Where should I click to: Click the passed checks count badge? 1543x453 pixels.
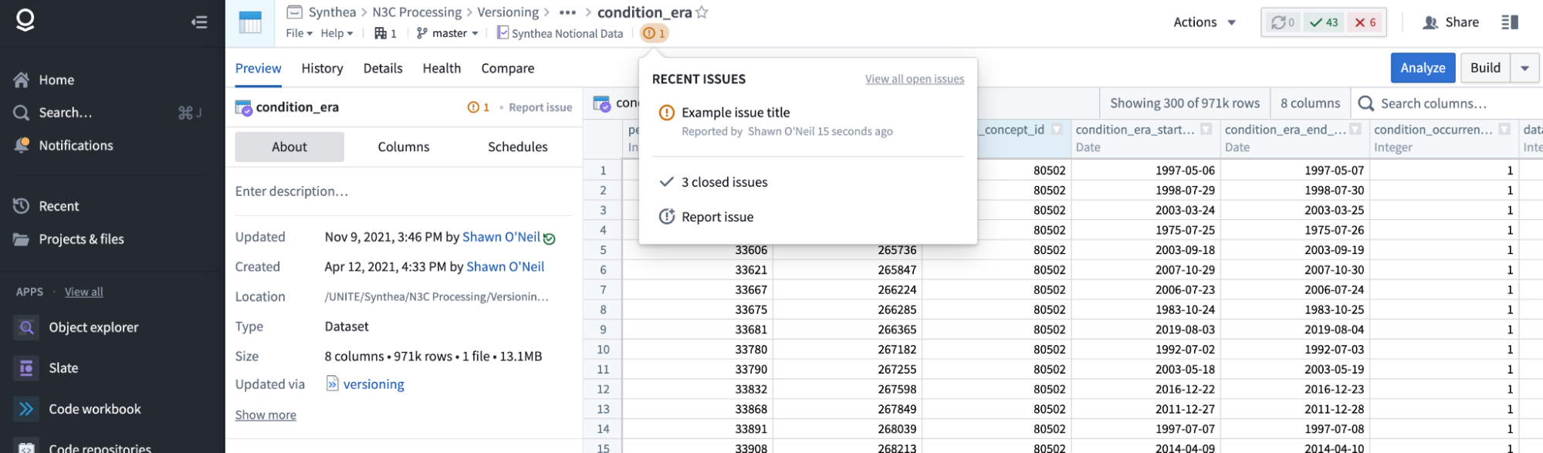pyautogui.click(x=1324, y=22)
